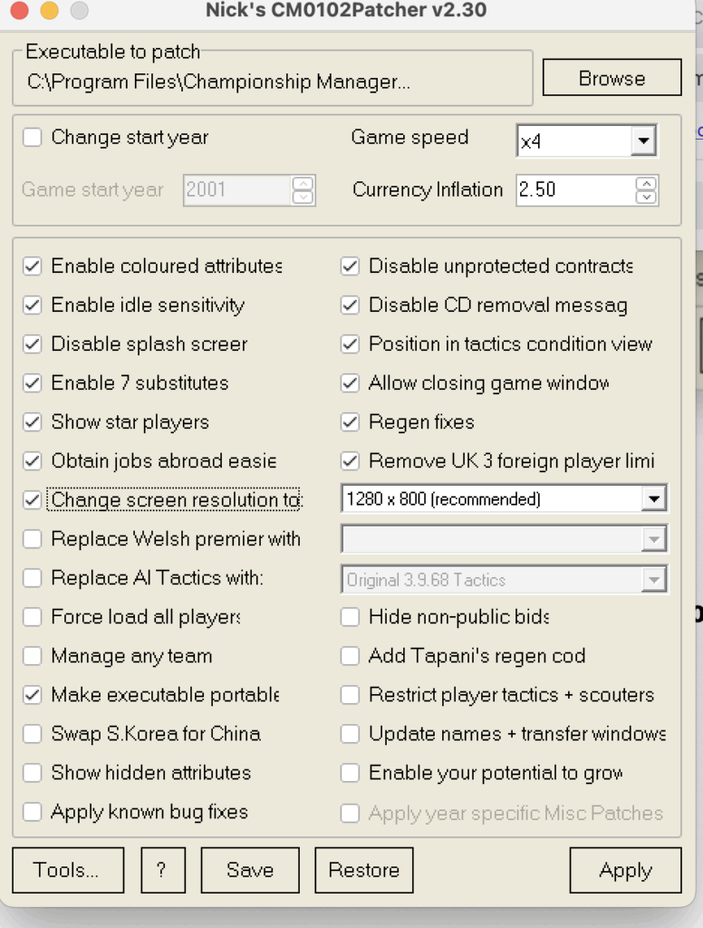
Task: Increase Currency Inflation with up arrow
Action: pos(646,183)
